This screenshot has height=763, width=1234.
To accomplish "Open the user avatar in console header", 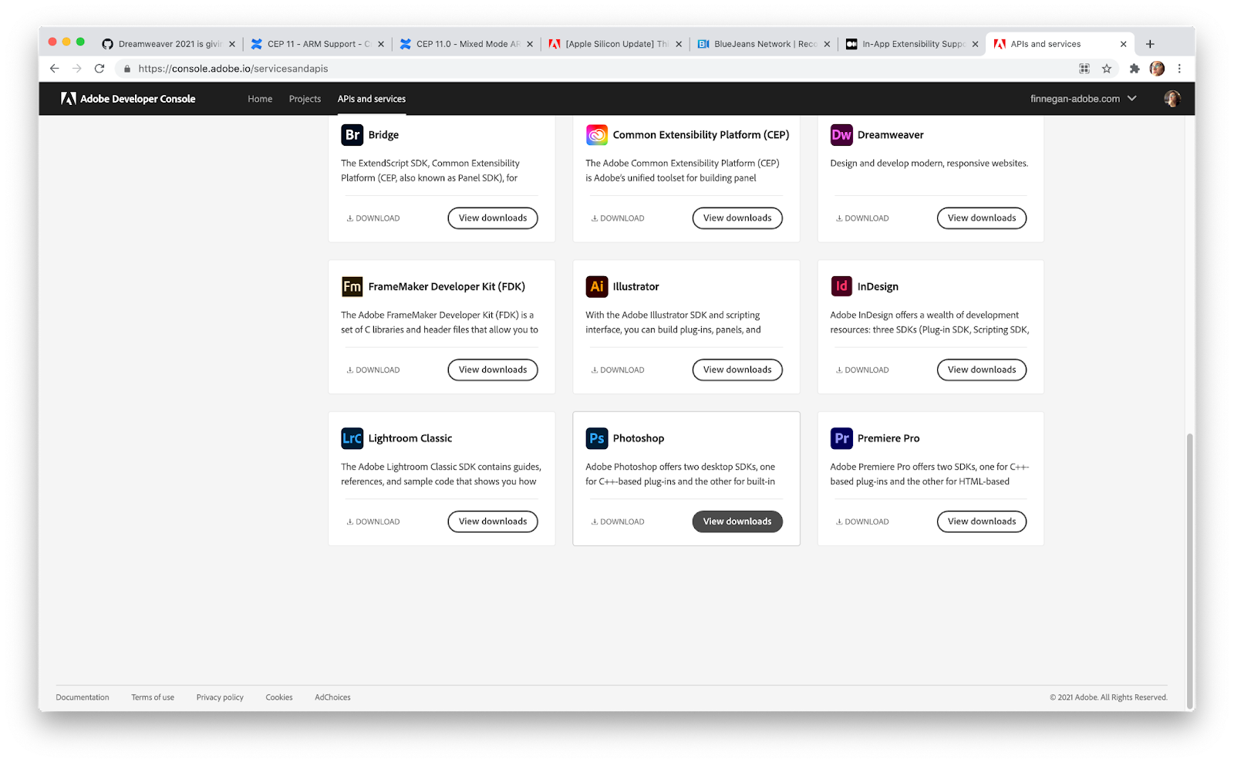I will coord(1172,99).
